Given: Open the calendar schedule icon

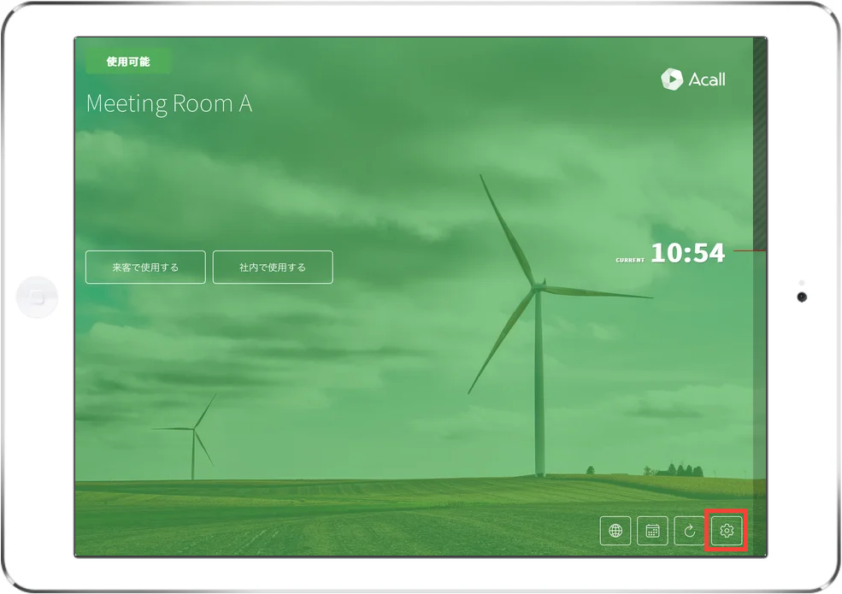Looking at the screenshot, I should [x=652, y=531].
